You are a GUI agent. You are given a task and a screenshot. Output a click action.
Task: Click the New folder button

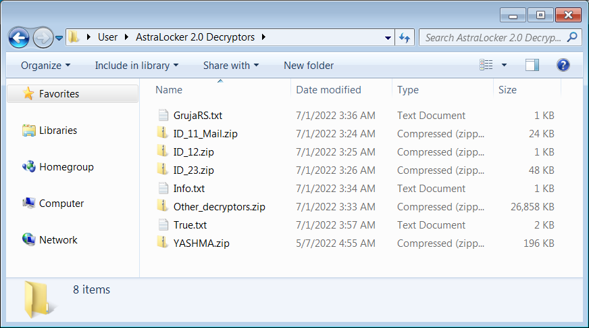click(x=309, y=66)
